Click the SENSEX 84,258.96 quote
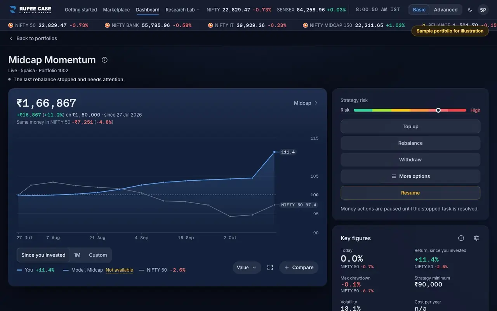The height and width of the screenshot is (311, 497). click(x=311, y=10)
